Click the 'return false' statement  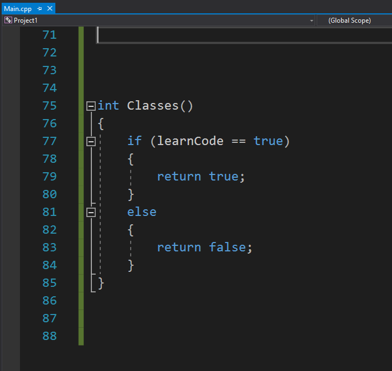204,248
